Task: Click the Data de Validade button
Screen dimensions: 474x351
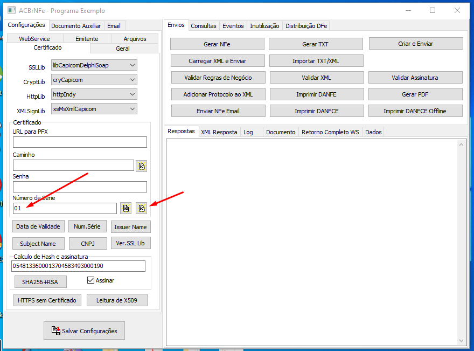Action: [38, 226]
